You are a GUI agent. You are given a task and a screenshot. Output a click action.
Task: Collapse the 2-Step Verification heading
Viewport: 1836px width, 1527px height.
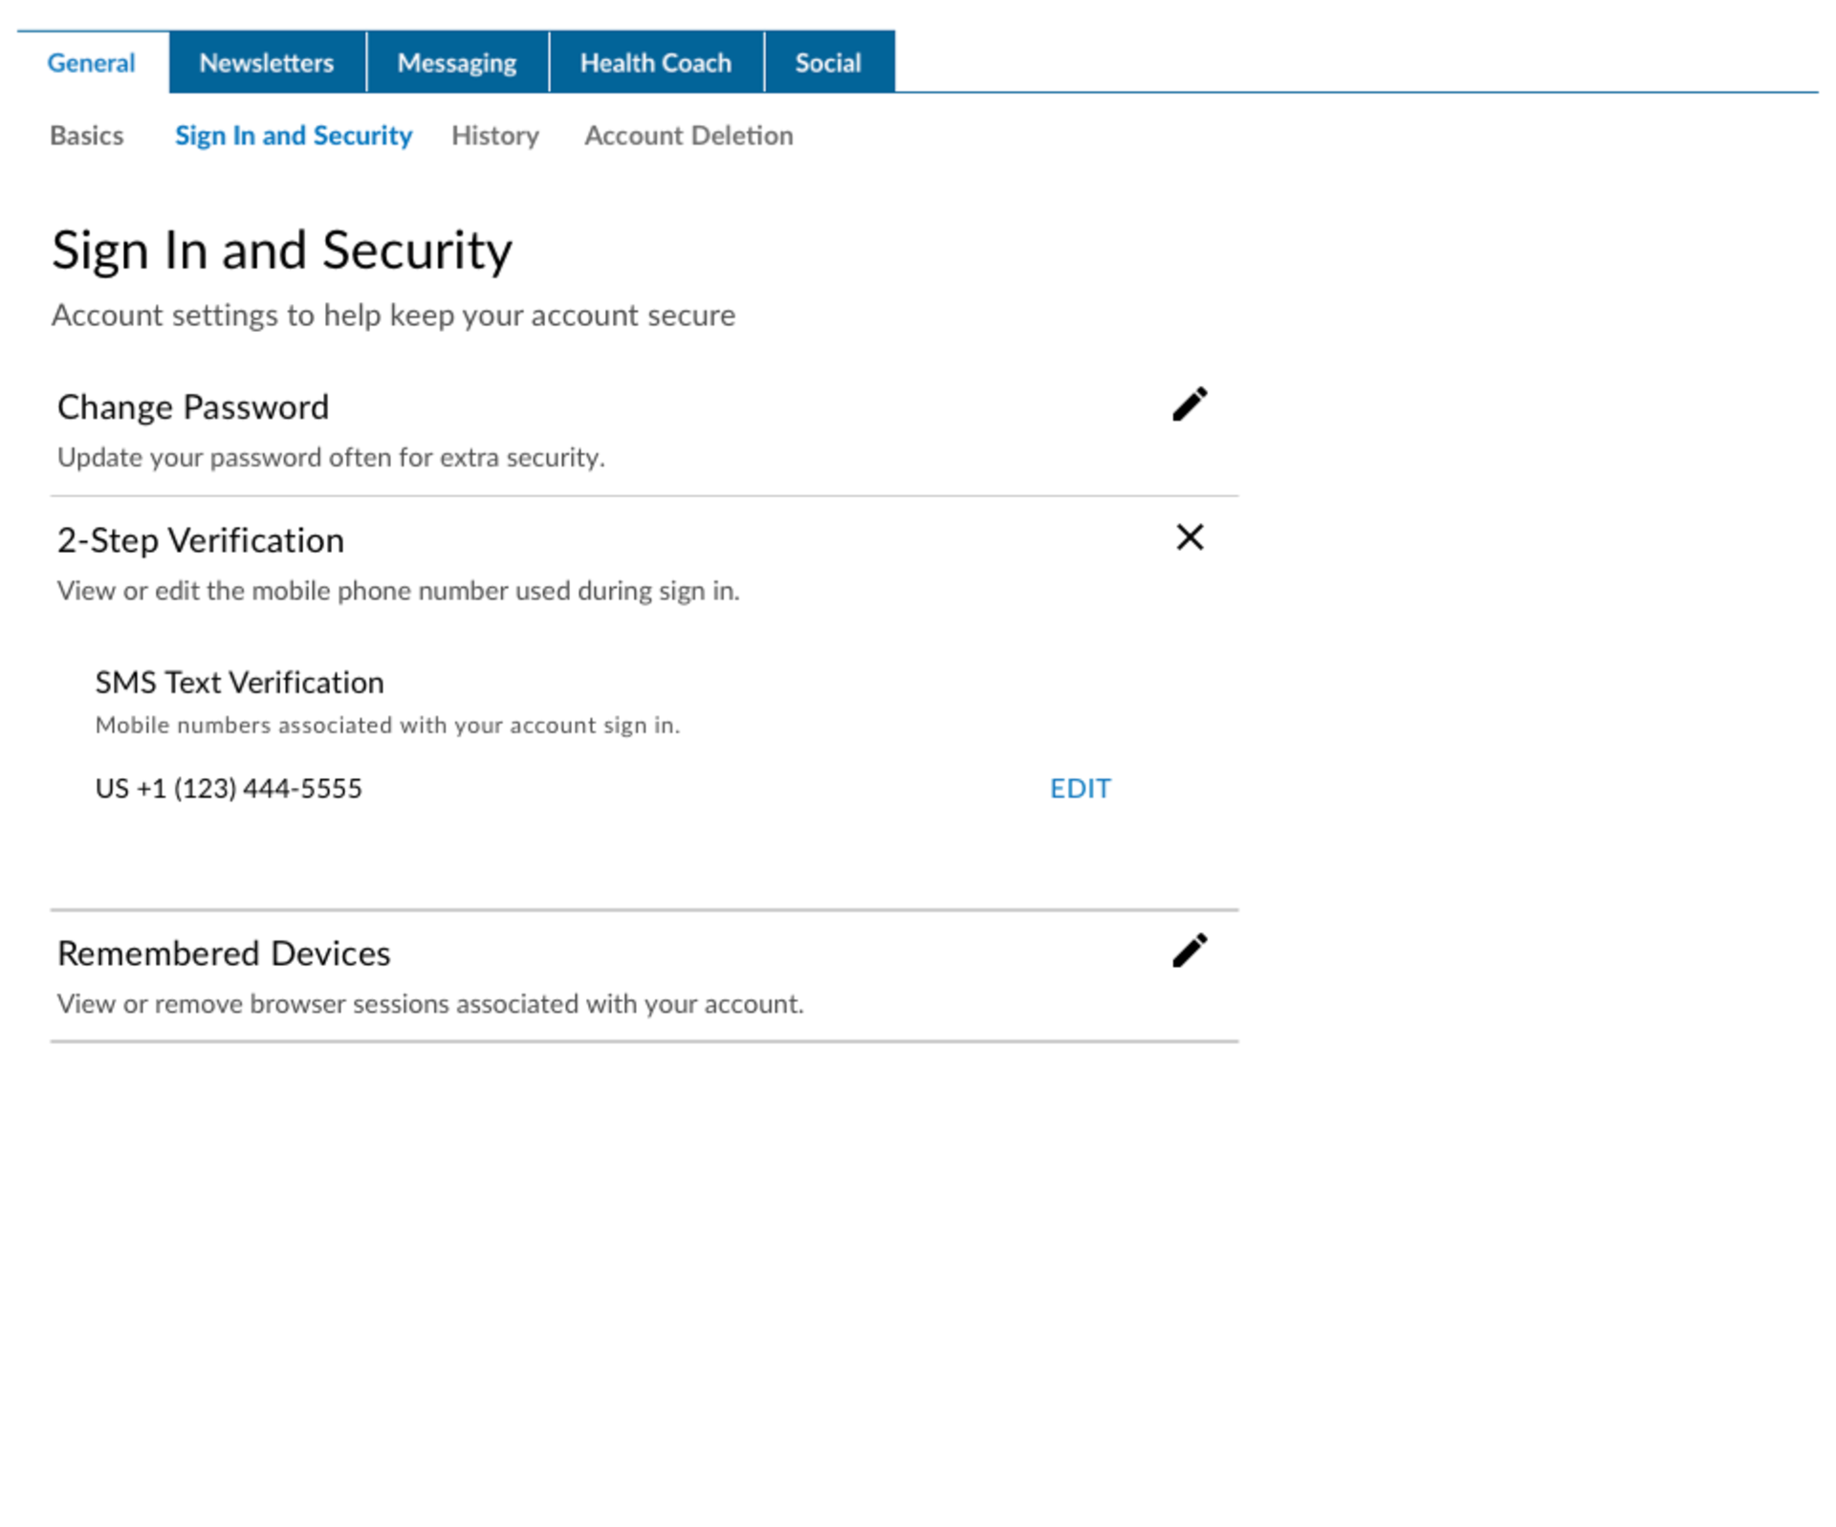tap(200, 540)
